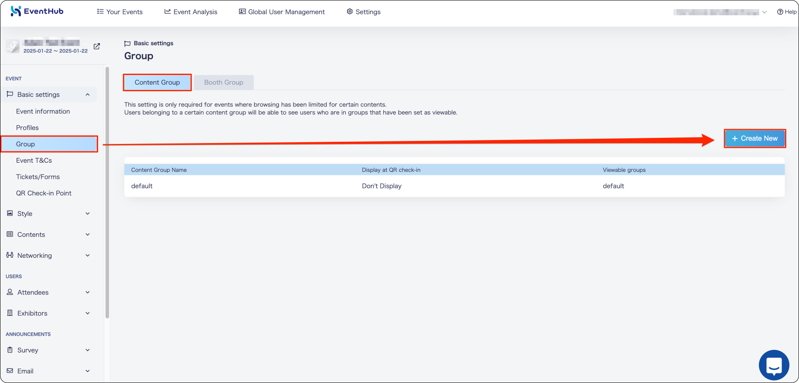Click the Your Events list icon
Screen dimensions: 799x383
[100, 11]
